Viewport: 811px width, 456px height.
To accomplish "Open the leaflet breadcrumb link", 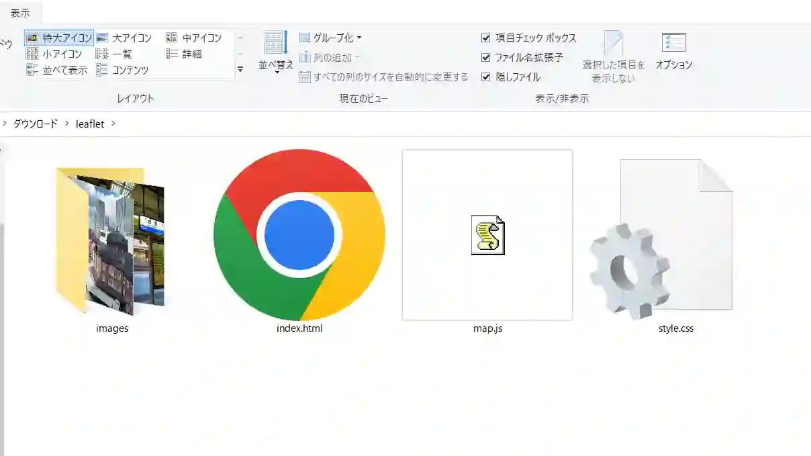I will [x=89, y=124].
